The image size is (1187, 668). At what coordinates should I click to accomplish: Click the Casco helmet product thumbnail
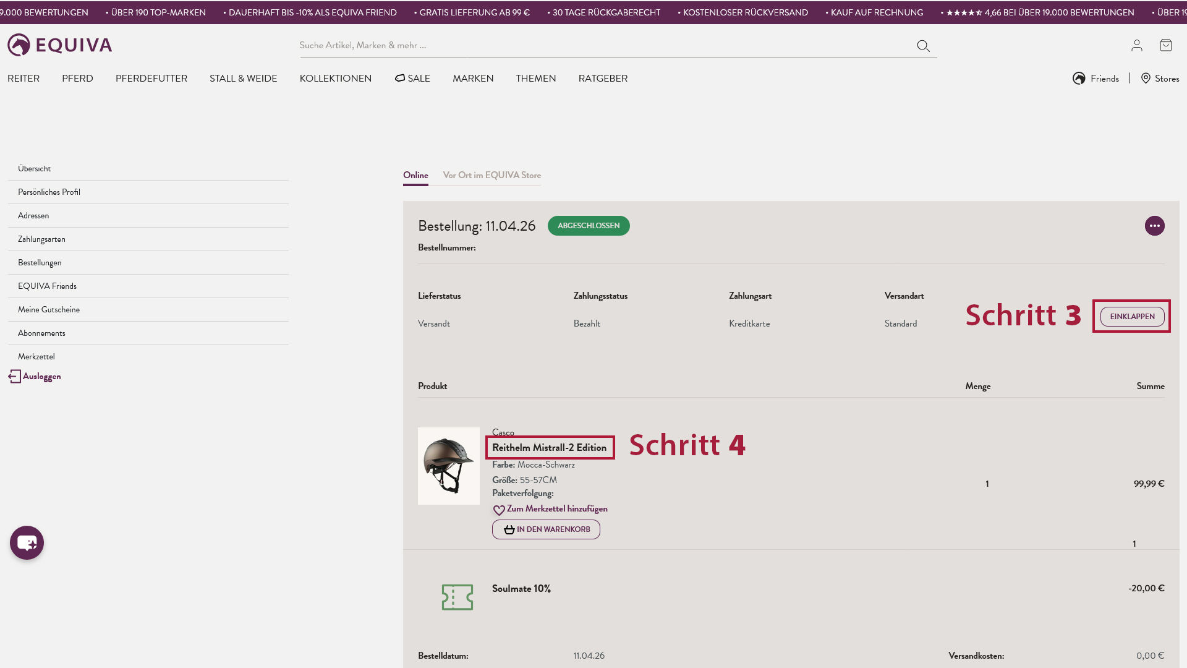click(449, 466)
